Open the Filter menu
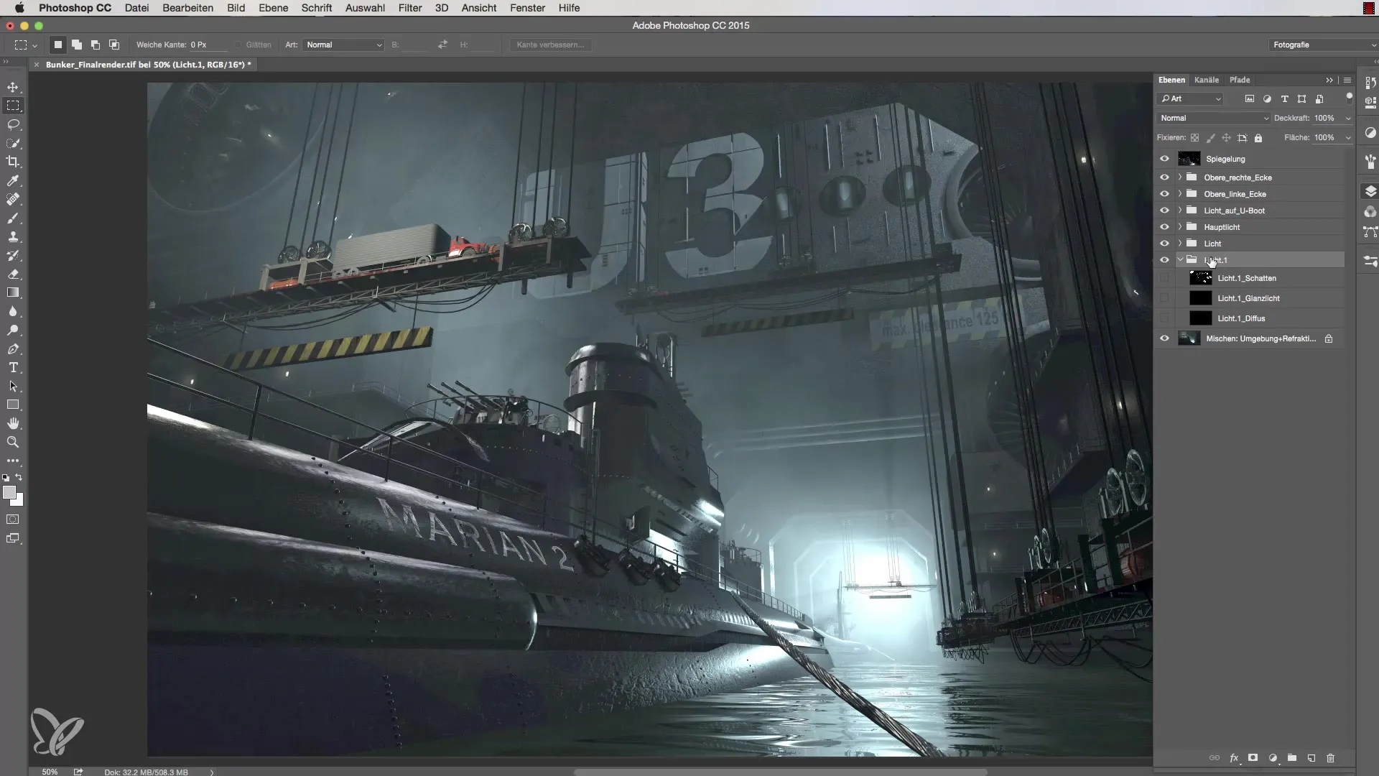The width and height of the screenshot is (1379, 776). click(x=410, y=8)
